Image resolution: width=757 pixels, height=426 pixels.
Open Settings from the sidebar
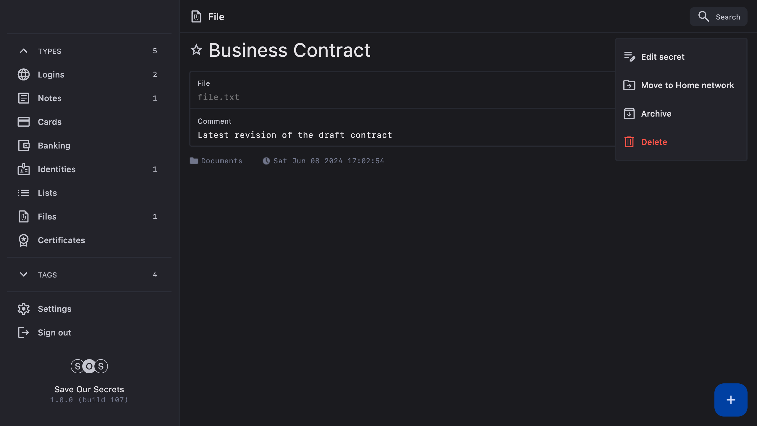coord(54,309)
